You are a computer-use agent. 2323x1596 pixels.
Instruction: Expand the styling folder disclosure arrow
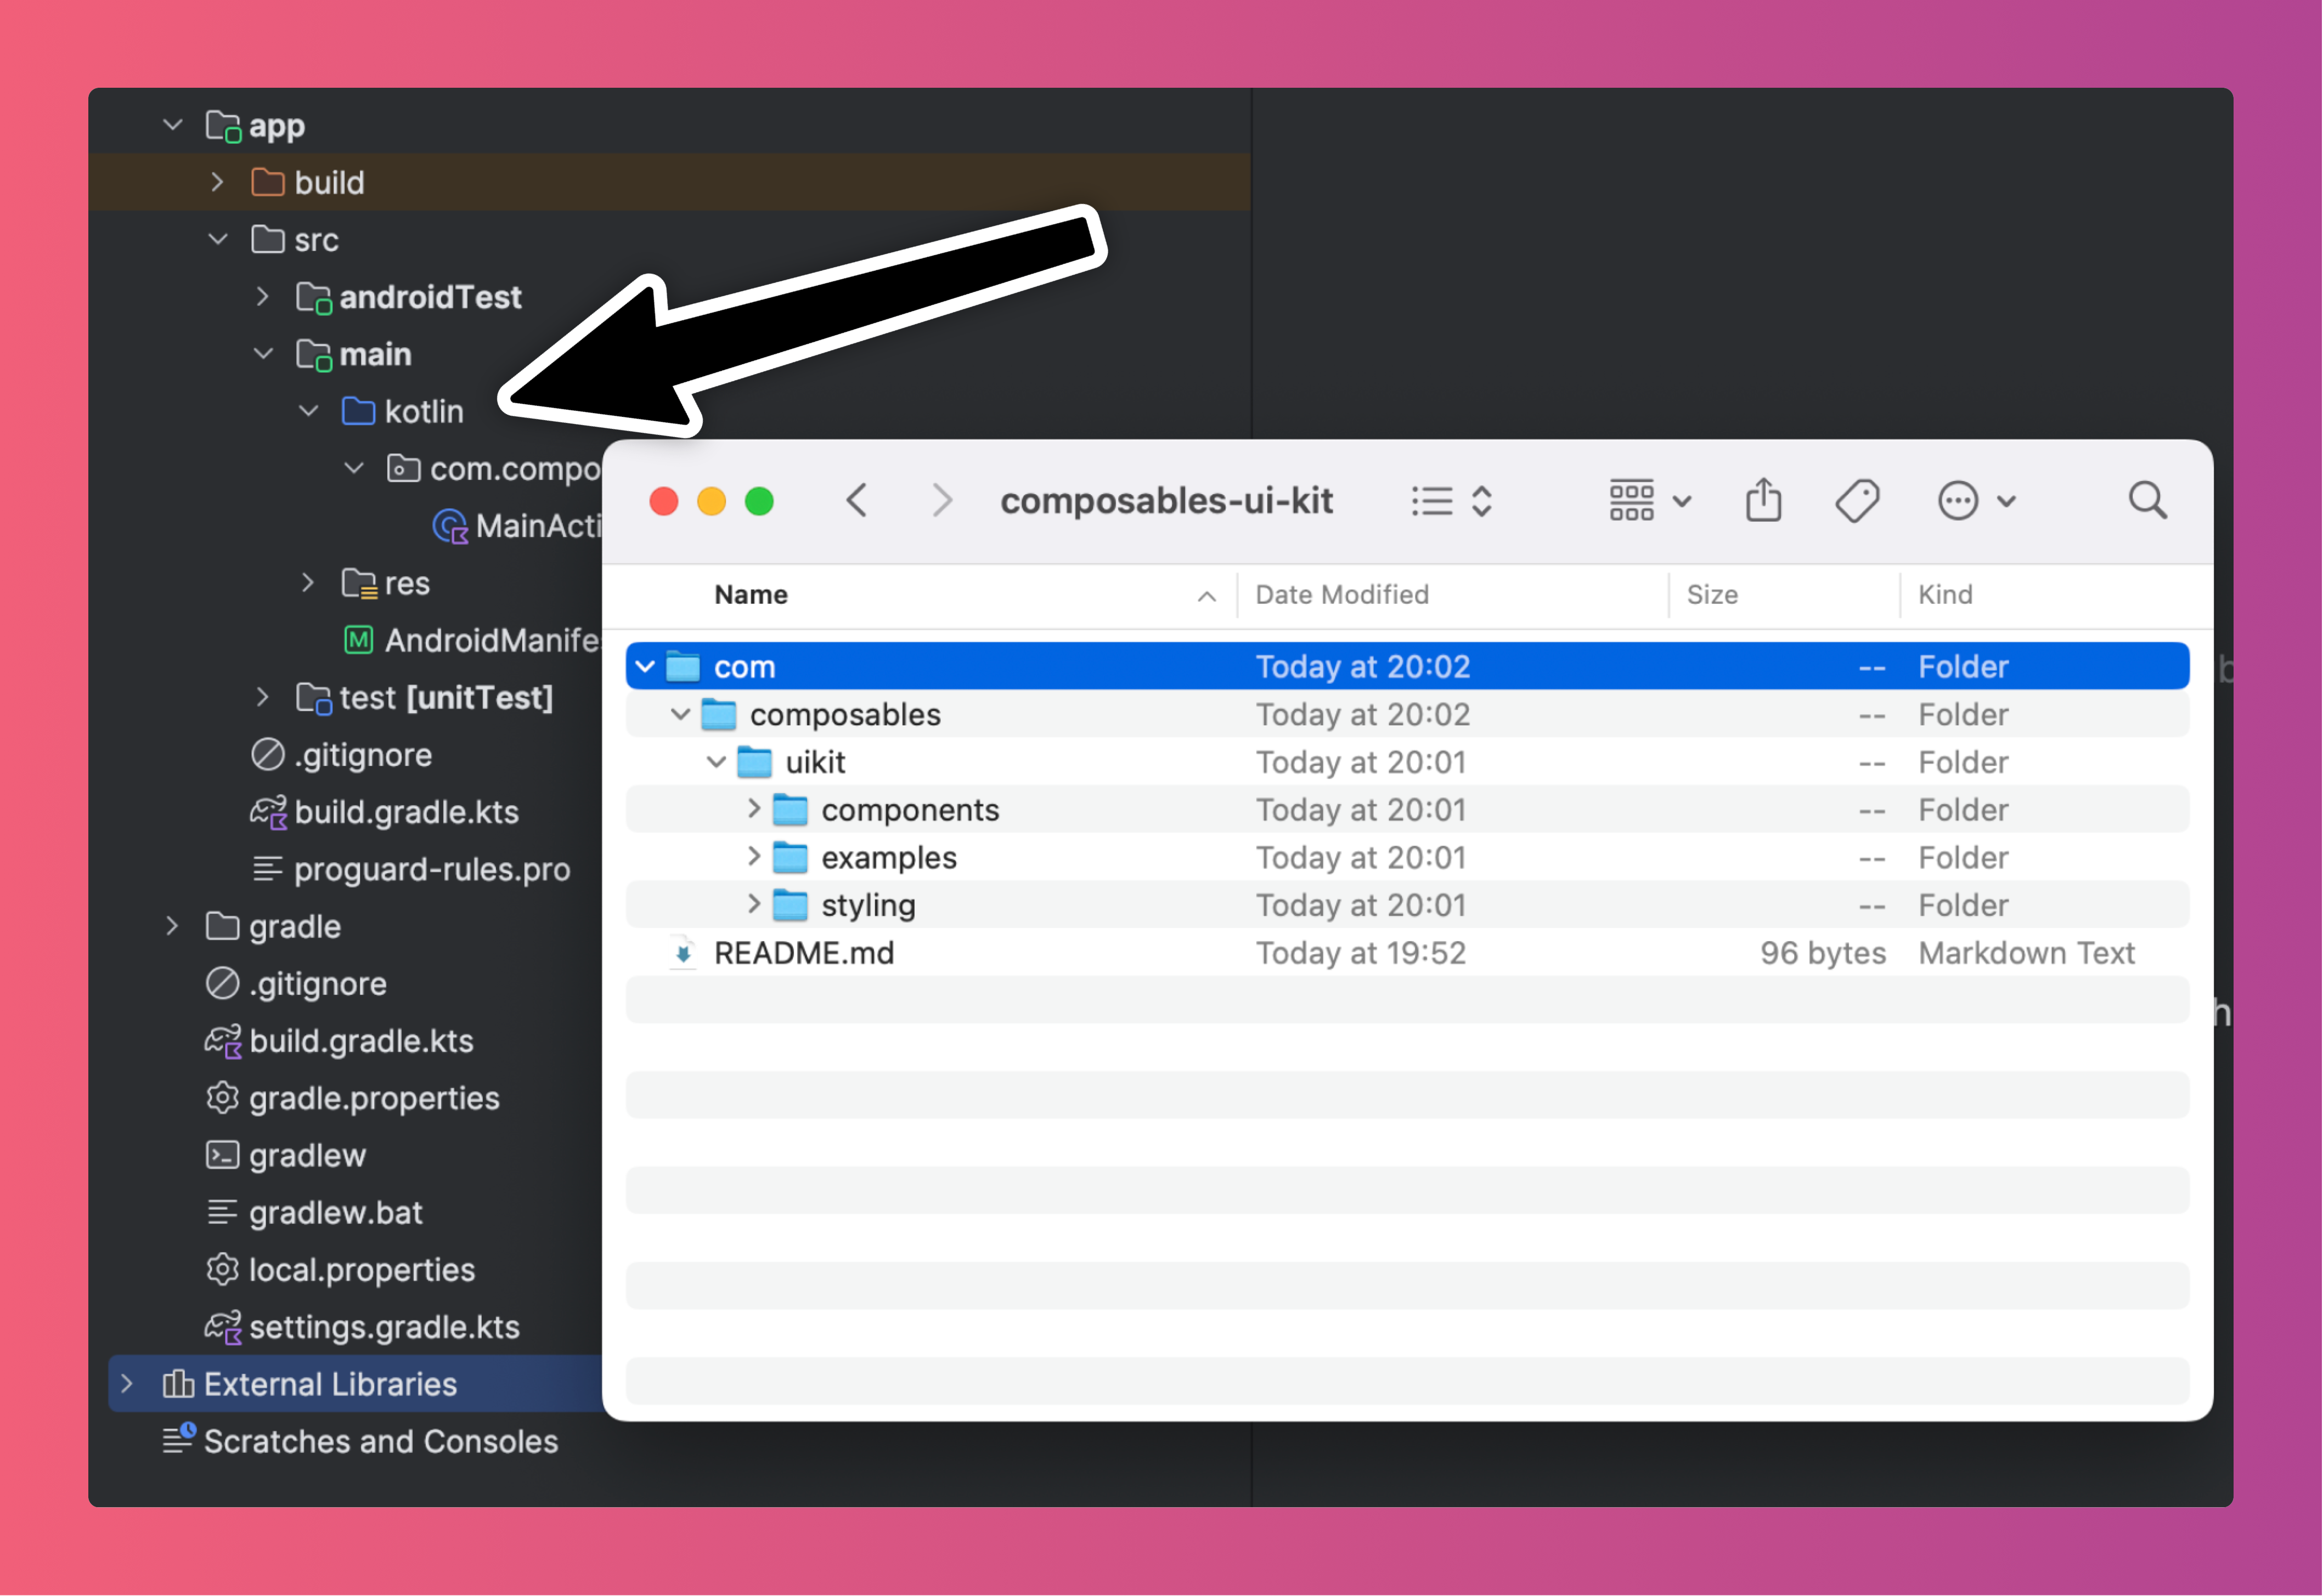(753, 904)
